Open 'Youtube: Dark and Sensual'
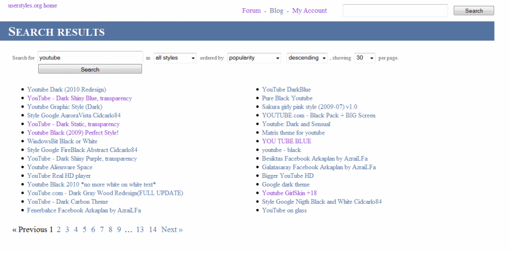510x253 pixels. click(x=296, y=124)
